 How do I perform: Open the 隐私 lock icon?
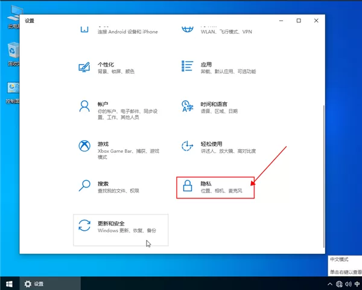[188, 185]
